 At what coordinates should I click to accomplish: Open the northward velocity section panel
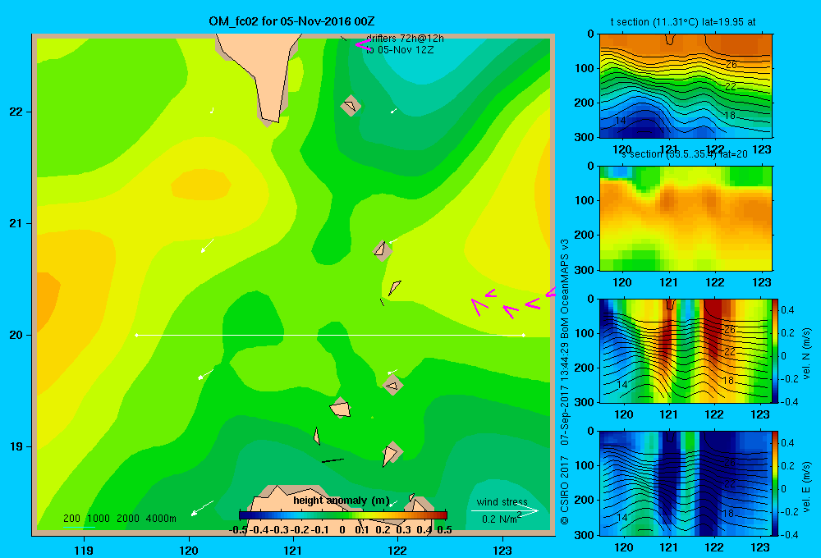pos(686,350)
